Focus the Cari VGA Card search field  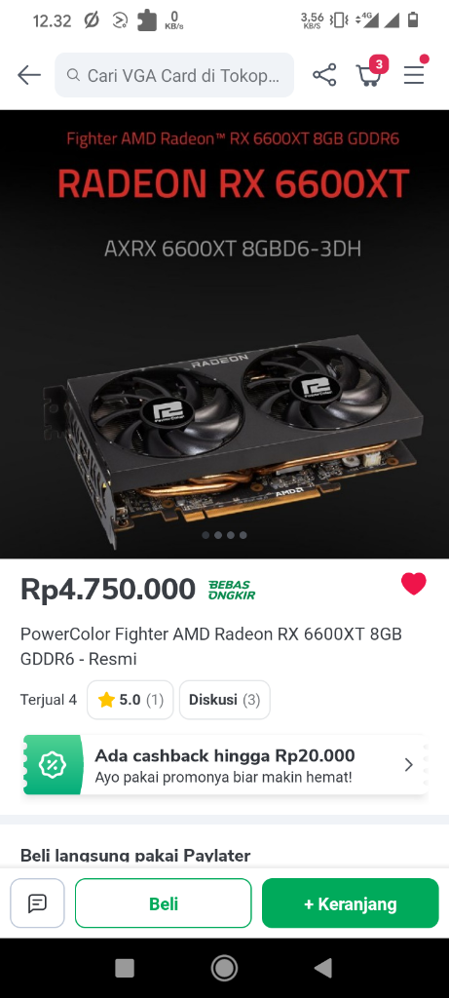tap(174, 75)
